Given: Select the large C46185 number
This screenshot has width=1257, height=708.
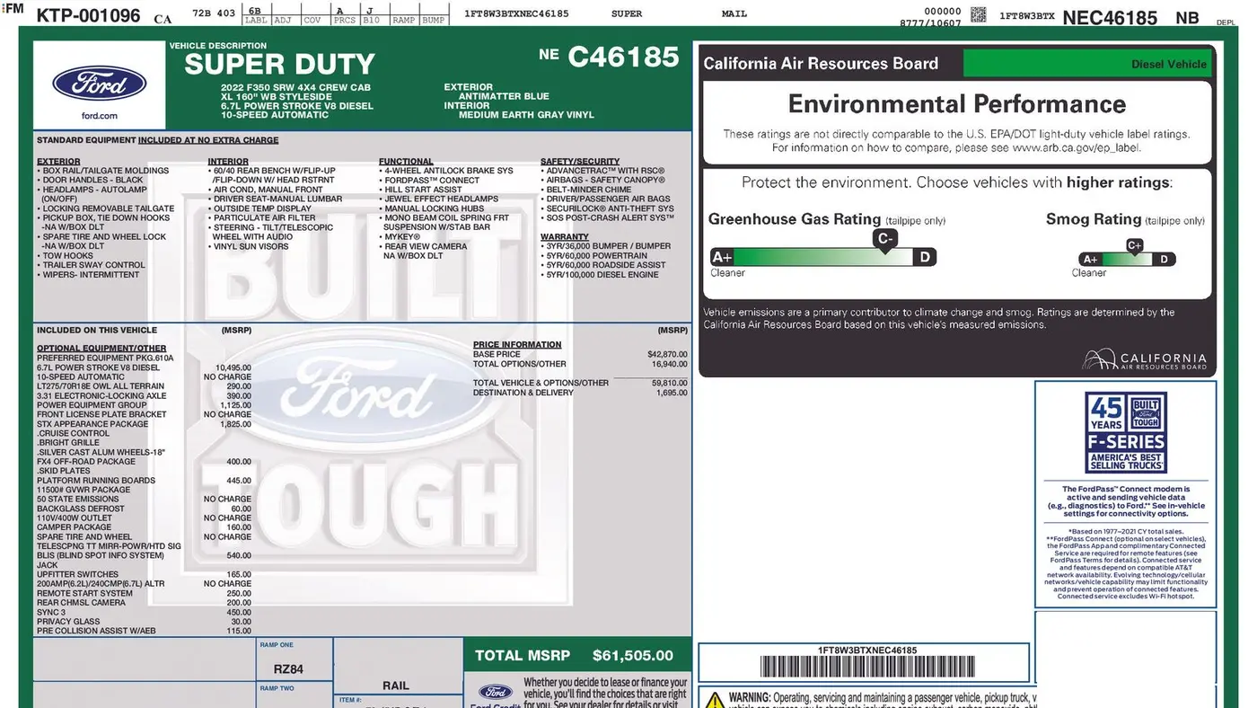Looking at the screenshot, I should coord(623,57).
